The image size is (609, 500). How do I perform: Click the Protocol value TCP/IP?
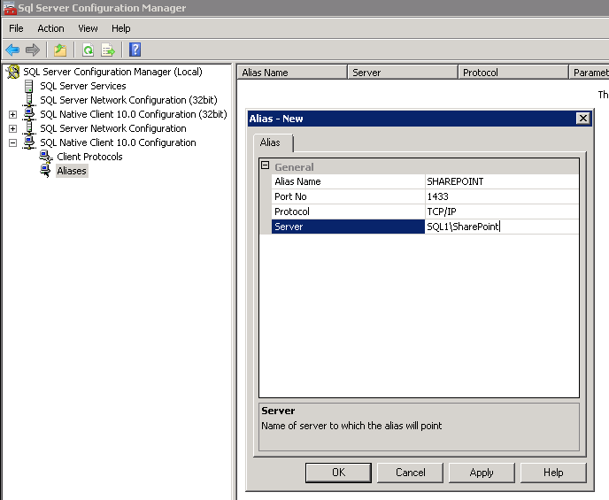[x=502, y=212]
